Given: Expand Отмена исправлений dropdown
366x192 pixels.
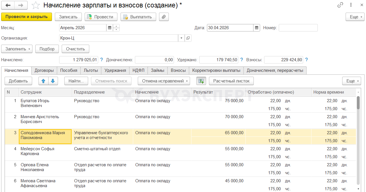Looking at the screenshot, I should (164, 81).
